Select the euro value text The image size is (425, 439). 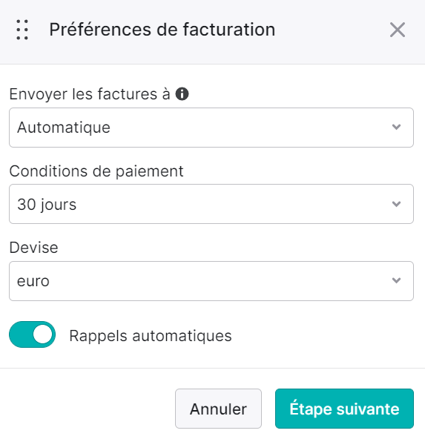33,281
